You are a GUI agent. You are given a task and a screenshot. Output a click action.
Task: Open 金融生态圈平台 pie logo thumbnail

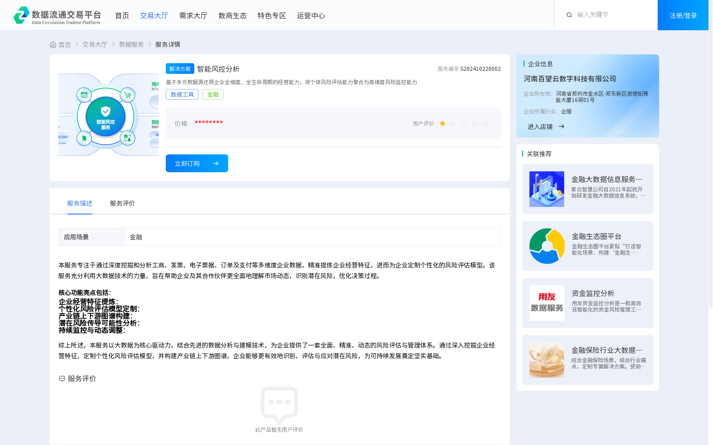tap(547, 246)
